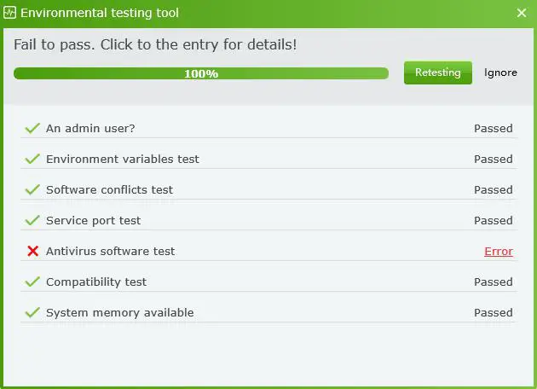537x389 pixels.
Task: Click the heartbeat icon in the title bar
Action: 10,13
